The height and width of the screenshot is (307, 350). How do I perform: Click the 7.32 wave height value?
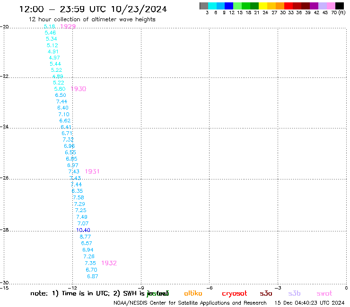tap(68, 139)
